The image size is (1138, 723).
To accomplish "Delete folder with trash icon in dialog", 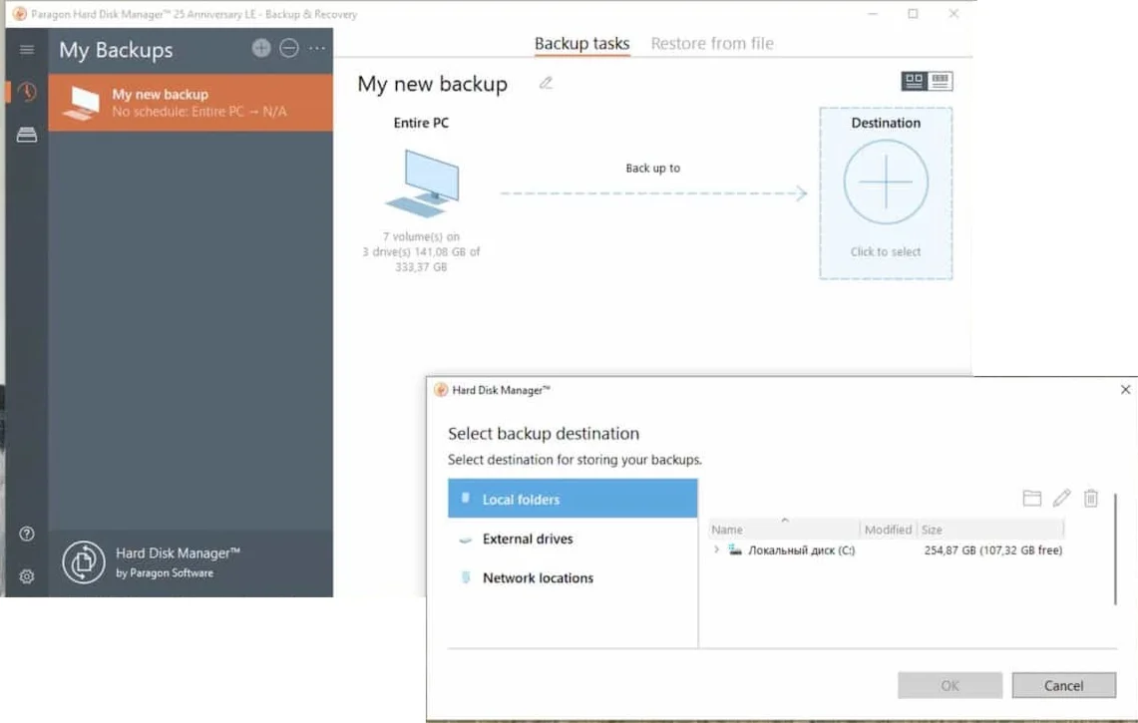I will (1091, 498).
